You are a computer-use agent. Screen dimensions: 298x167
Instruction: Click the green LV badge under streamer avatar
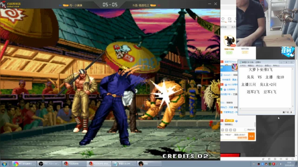point(229,52)
